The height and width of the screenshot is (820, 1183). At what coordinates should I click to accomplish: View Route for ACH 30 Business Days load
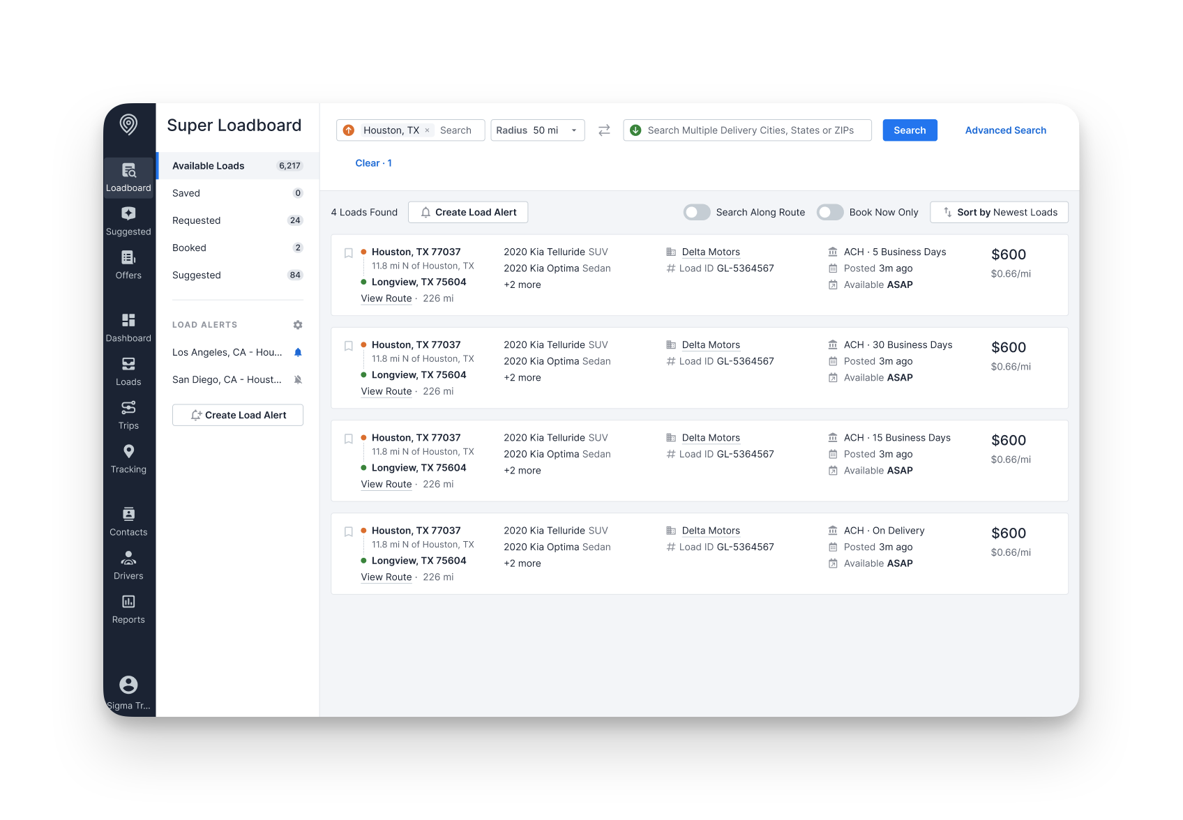(x=386, y=391)
